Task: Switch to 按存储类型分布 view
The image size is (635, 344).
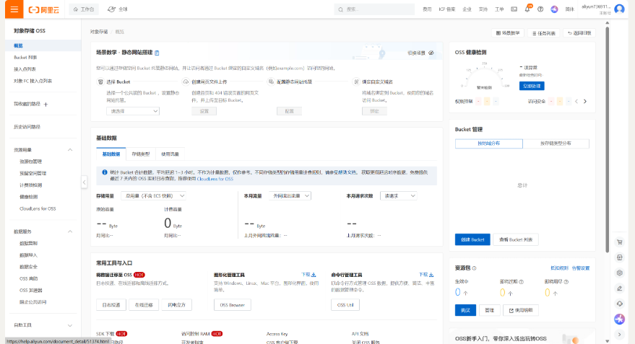Action: tap(556, 144)
